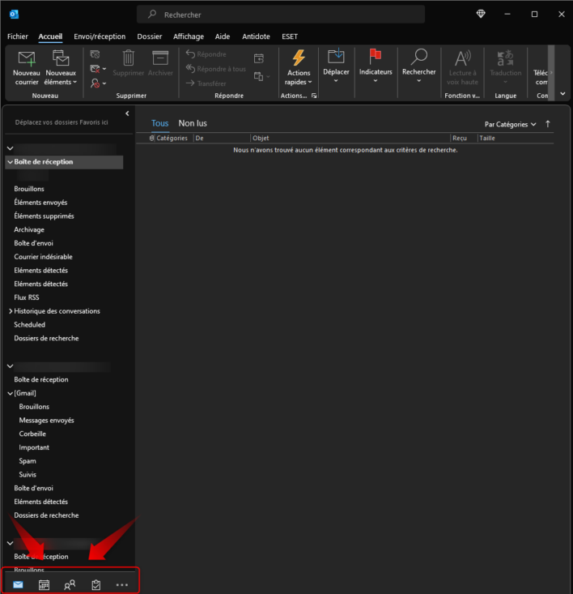
Task: Select the Courrier indésirable folder
Action: [43, 257]
